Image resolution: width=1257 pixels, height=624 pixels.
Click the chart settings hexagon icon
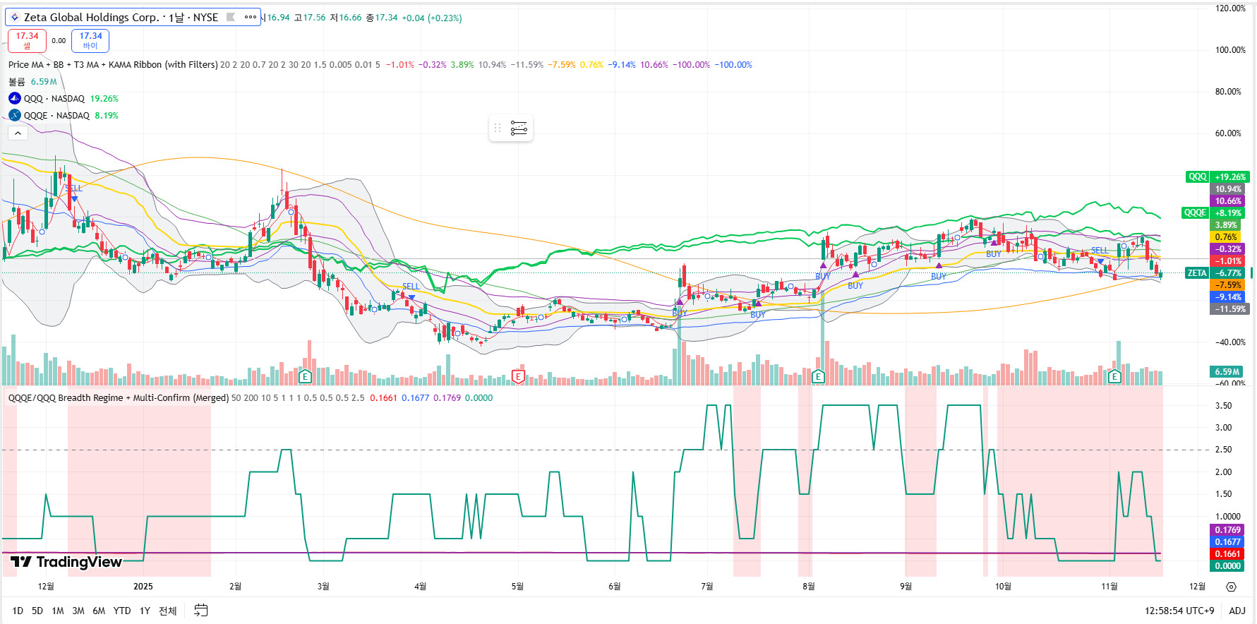(1231, 587)
